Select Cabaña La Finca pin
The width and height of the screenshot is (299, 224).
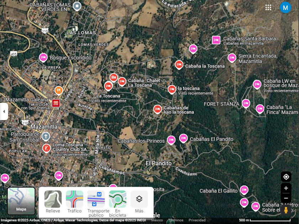tap(260, 109)
